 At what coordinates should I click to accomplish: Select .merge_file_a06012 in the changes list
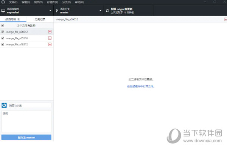(26, 32)
